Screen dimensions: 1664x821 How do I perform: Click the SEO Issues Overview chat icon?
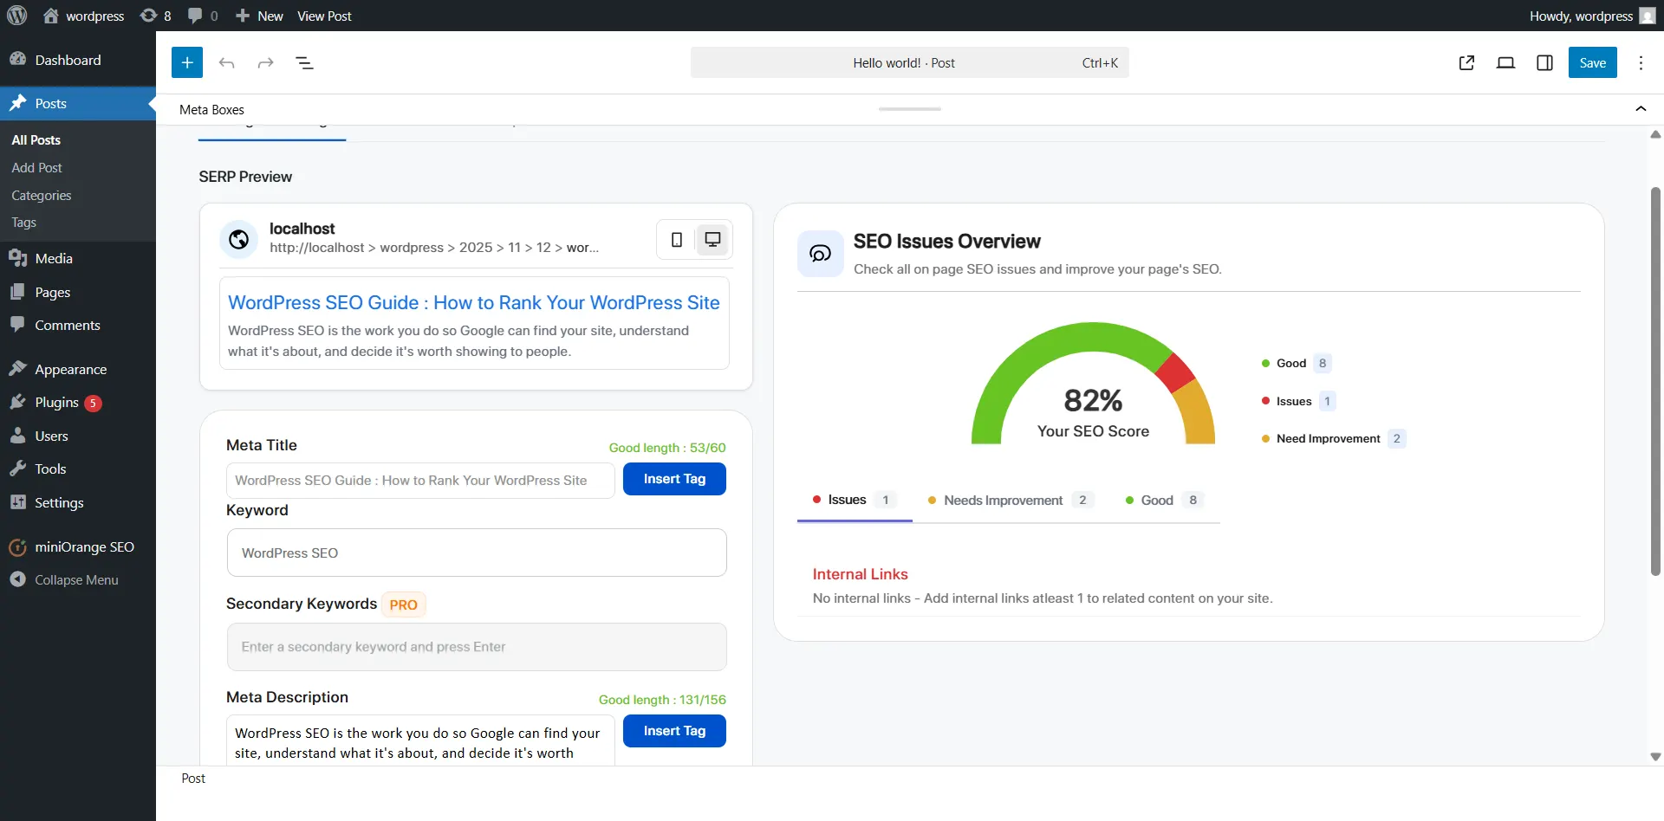pyautogui.click(x=820, y=254)
